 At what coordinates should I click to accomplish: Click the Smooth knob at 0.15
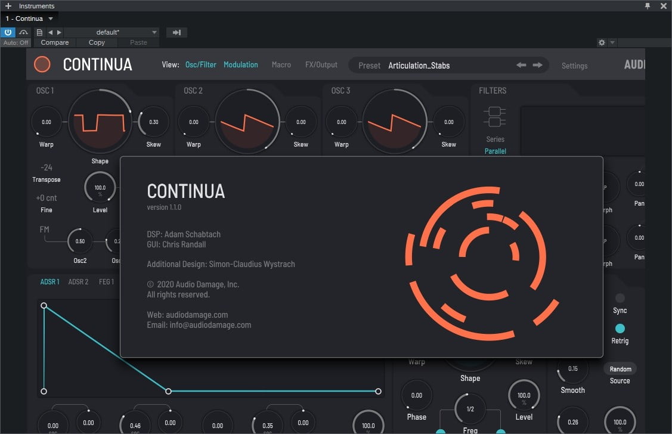572,369
